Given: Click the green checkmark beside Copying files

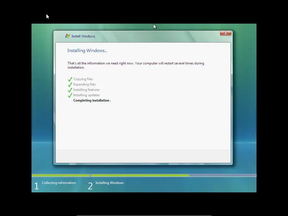Looking at the screenshot, I should click(70, 79).
